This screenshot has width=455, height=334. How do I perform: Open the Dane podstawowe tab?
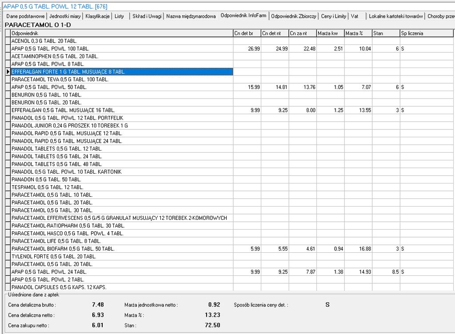25,16
